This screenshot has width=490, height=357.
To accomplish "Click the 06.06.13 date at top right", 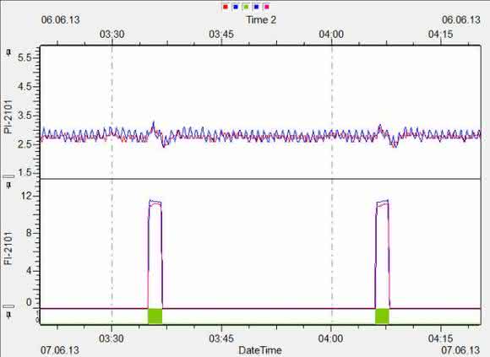I will (x=461, y=20).
